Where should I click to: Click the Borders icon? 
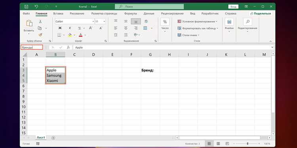tap(59, 35)
